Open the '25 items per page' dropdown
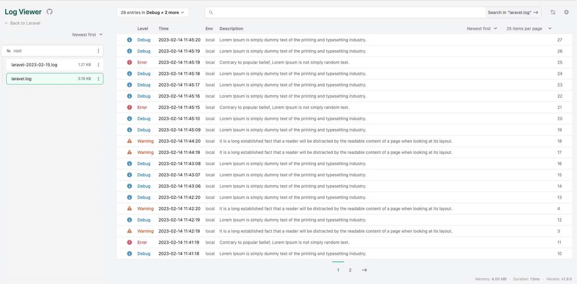Screen dimensions: 577x284 [524, 28]
